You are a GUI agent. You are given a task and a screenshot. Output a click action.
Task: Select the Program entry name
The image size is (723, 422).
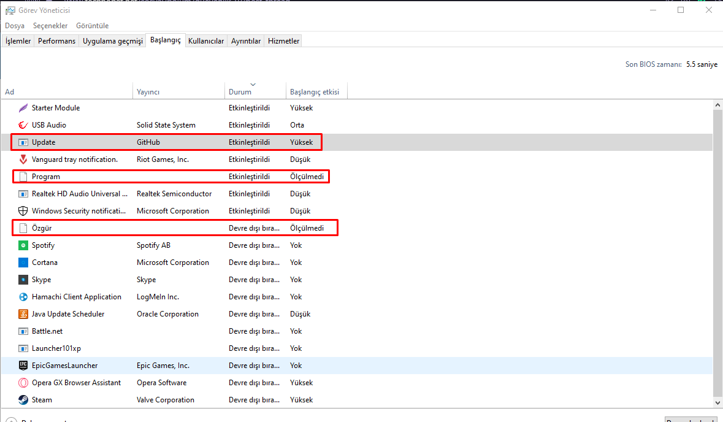(x=45, y=177)
